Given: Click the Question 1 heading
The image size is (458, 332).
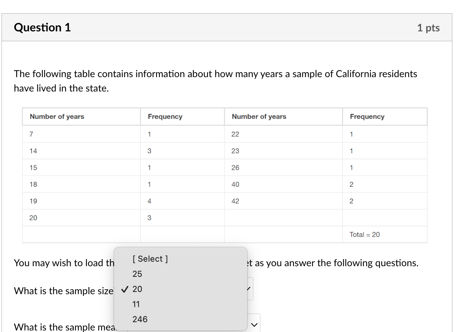Looking at the screenshot, I should (x=42, y=27).
